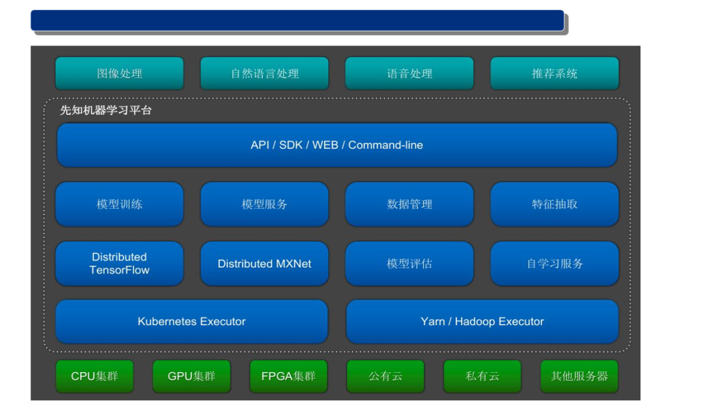
Task: Click the Yarn / Hadoop Executor bar
Action: click(482, 322)
